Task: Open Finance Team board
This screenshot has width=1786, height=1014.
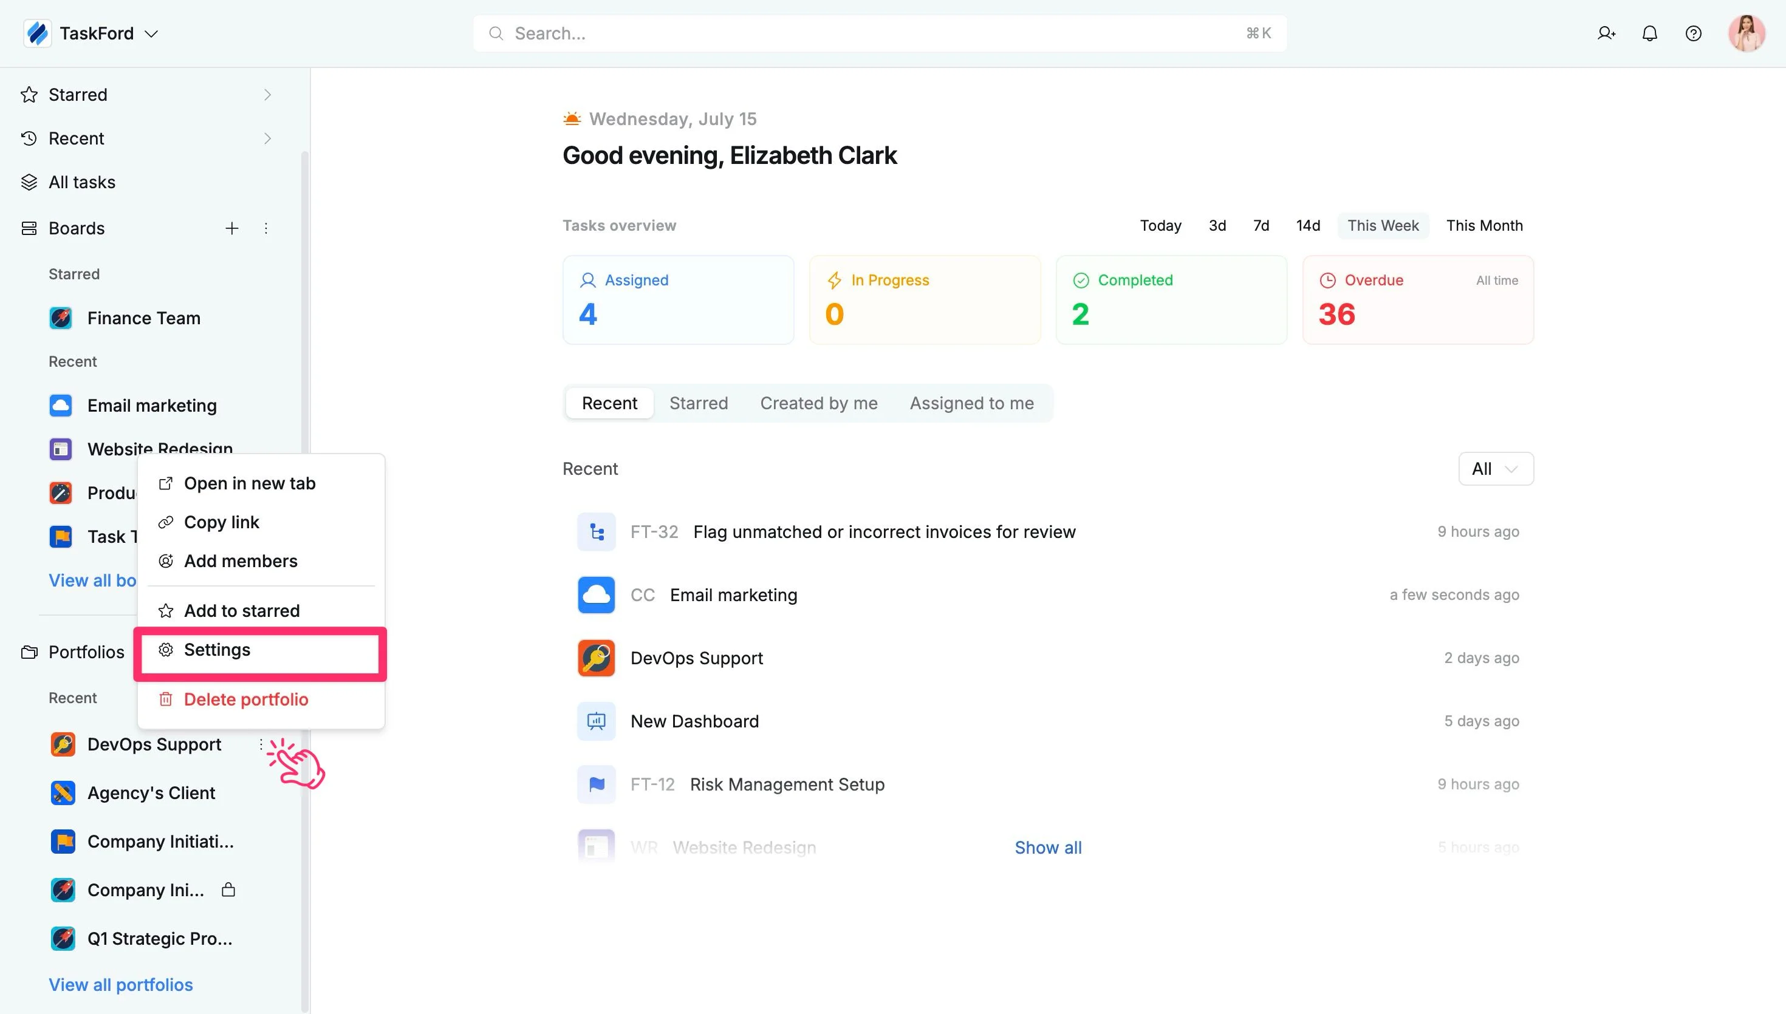Action: click(x=143, y=318)
